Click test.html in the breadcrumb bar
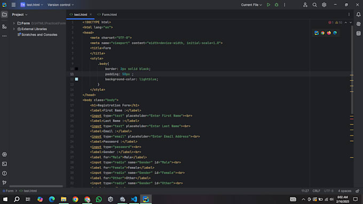Viewport: 363px width, 204px height. (28, 191)
